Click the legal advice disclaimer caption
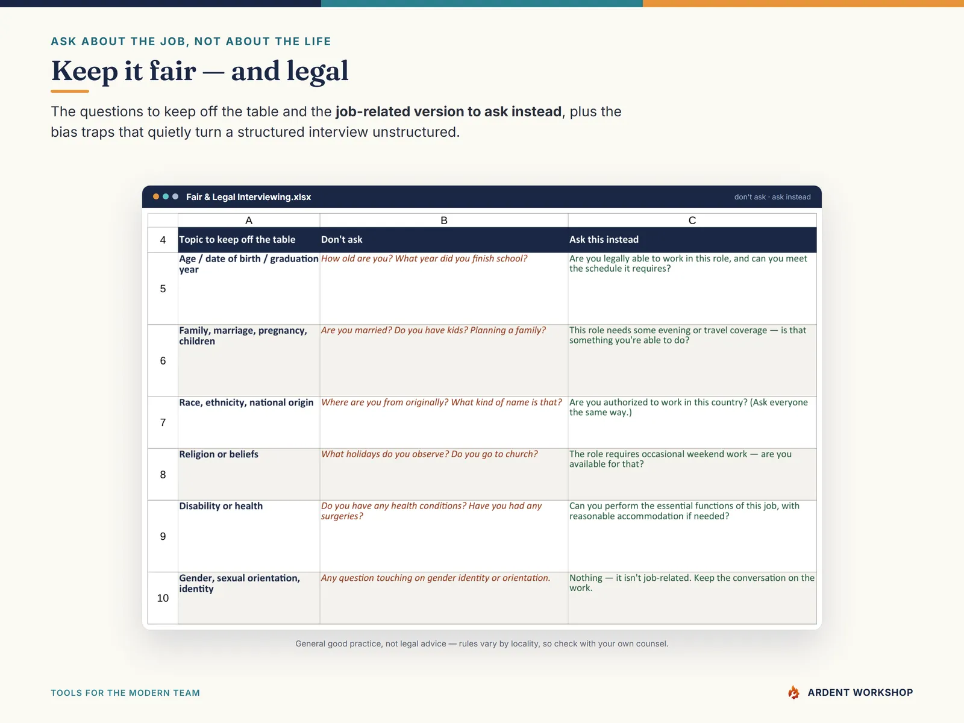Image resolution: width=964 pixels, height=723 pixels. 482,643
